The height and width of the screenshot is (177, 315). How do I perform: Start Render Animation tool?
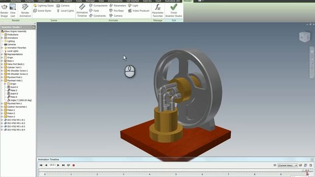[x=25, y=10]
